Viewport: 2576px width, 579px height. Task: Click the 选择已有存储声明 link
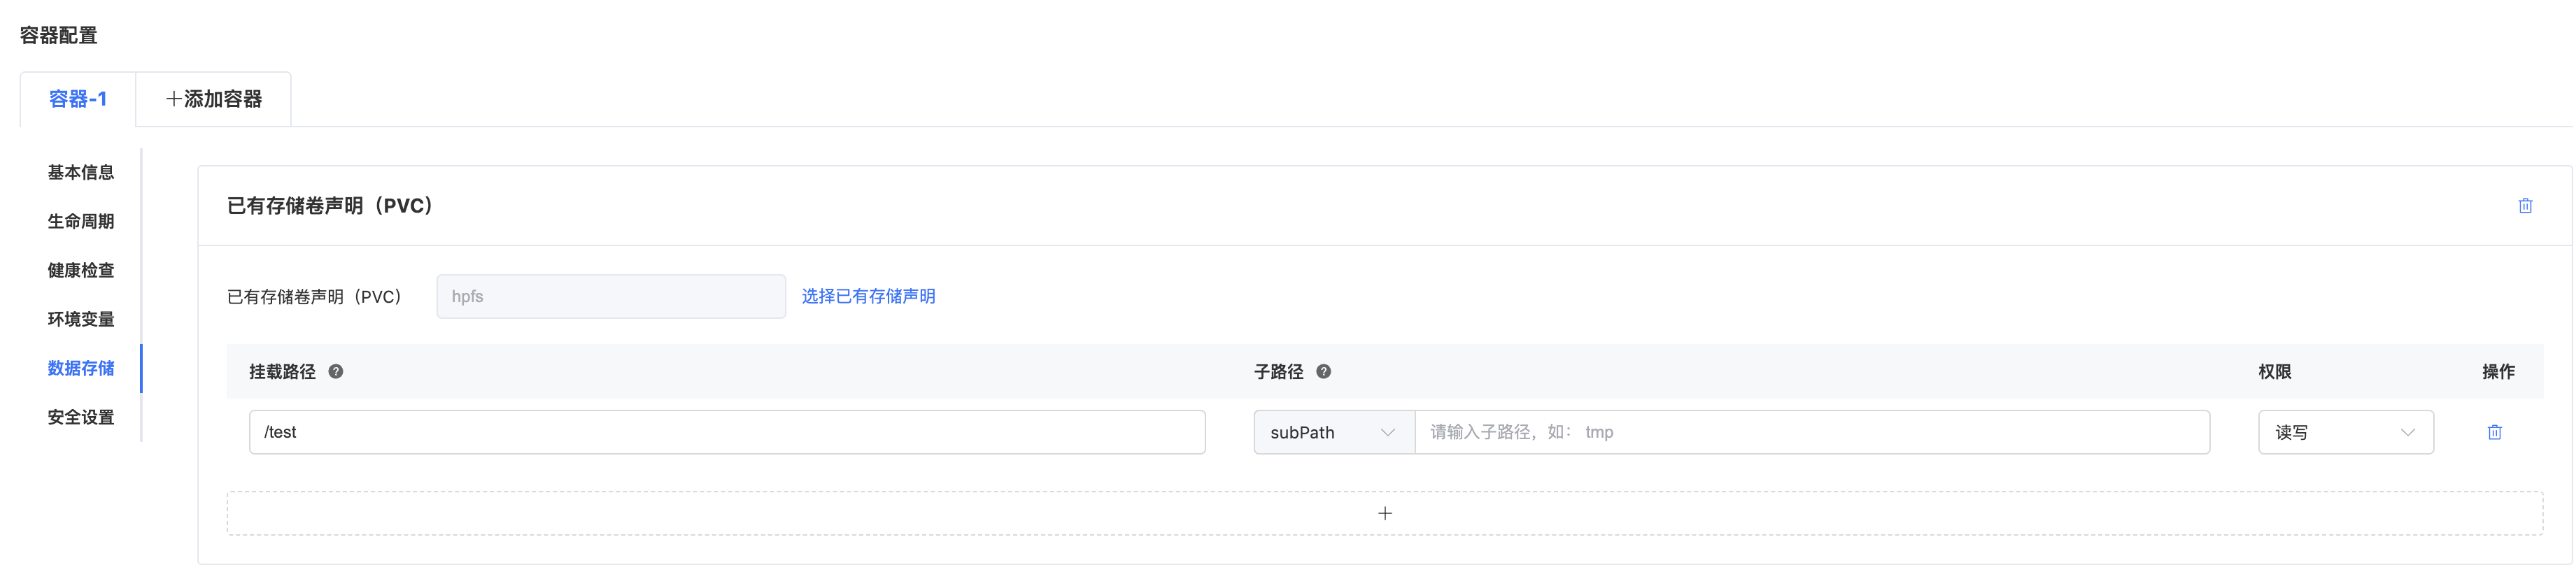[x=868, y=297]
